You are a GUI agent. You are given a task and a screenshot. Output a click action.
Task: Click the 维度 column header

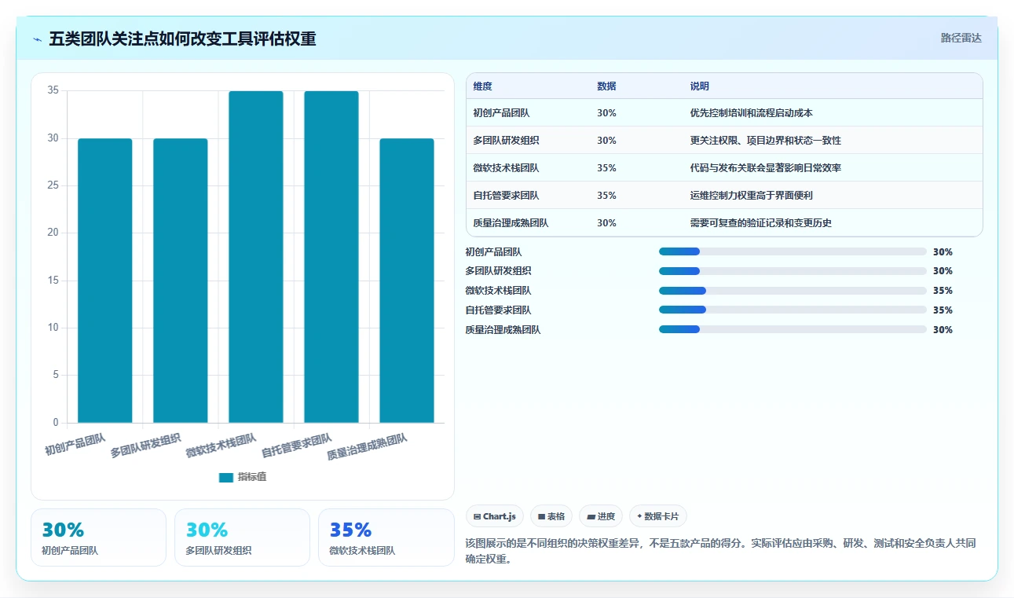coord(483,86)
